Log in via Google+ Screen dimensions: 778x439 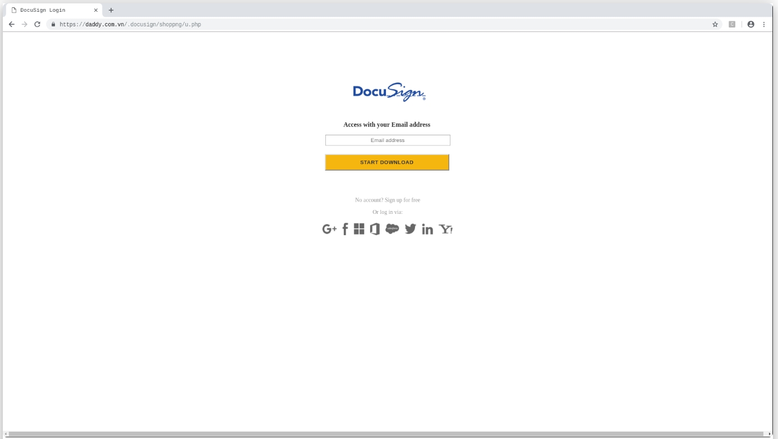coord(328,229)
